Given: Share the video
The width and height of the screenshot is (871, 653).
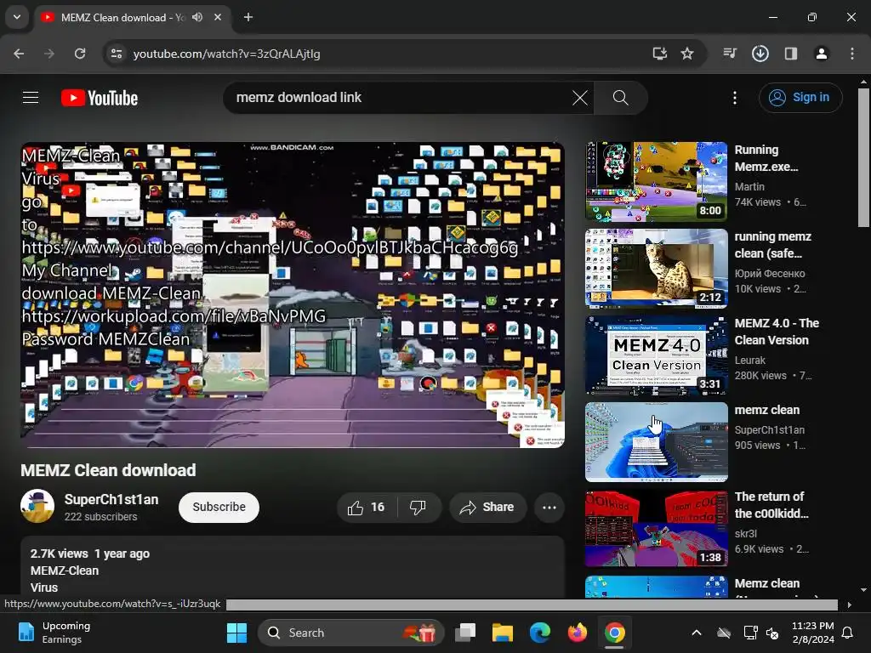Looking at the screenshot, I should [x=487, y=507].
